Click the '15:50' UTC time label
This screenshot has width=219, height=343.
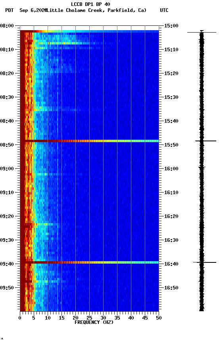click(171, 145)
